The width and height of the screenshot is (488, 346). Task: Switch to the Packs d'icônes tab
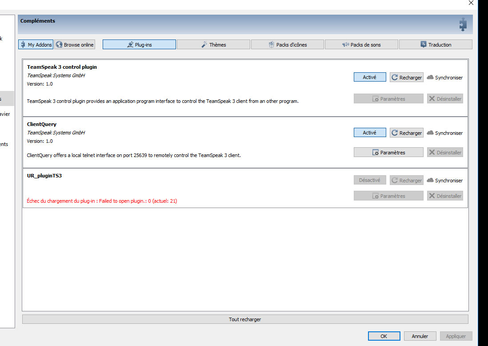click(x=287, y=45)
